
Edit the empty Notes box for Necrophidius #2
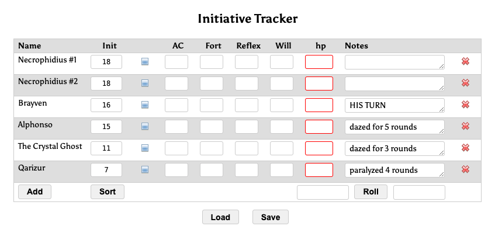tap(394, 84)
